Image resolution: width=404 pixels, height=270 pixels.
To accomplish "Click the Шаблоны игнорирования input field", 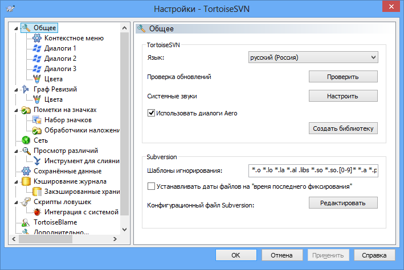I will 313,171.
